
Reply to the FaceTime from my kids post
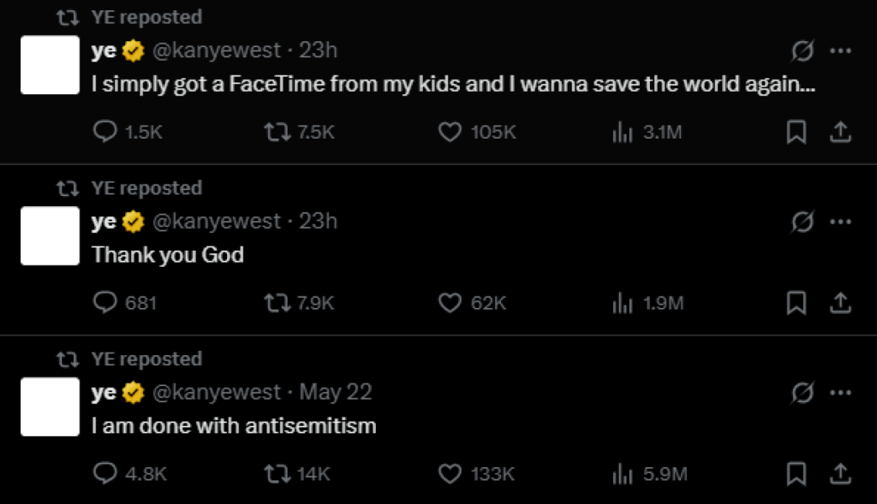coord(104,132)
